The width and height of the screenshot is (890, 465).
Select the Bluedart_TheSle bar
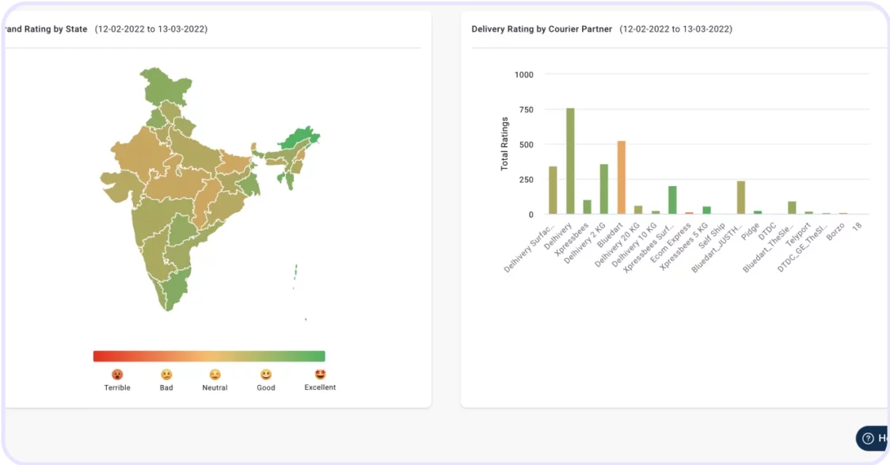pyautogui.click(x=792, y=208)
